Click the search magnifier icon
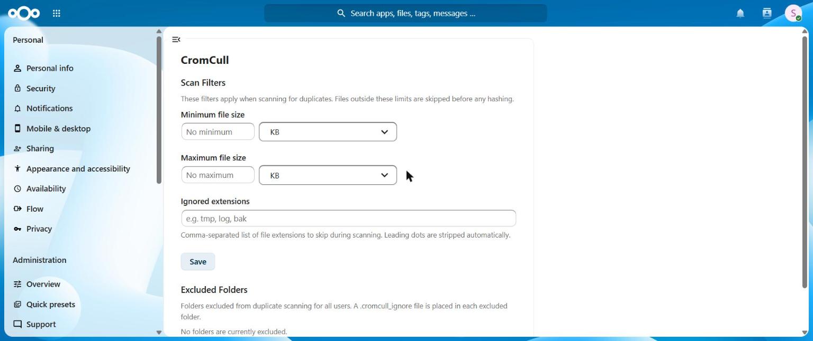813x341 pixels. (x=341, y=13)
